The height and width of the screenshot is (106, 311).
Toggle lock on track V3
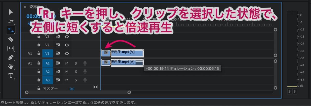click(x=39, y=37)
